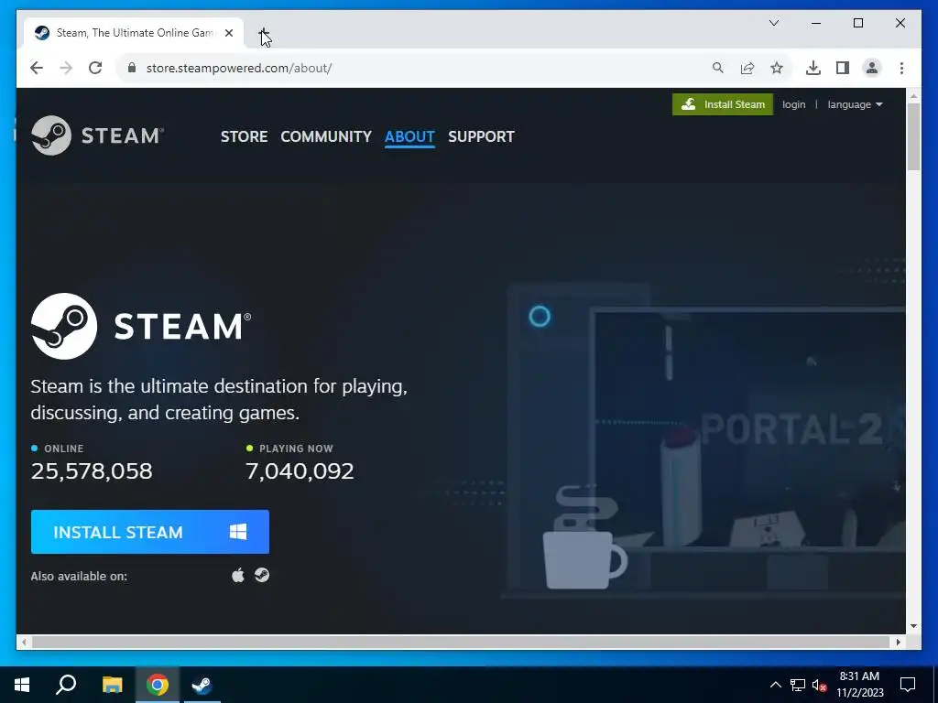Bookmark this tab with the star icon
This screenshot has height=703, width=938.
(x=777, y=68)
